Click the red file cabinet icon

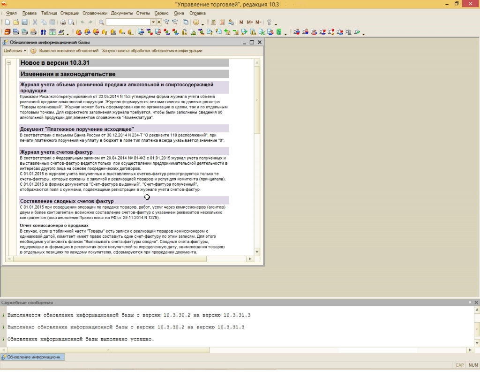(x=7, y=32)
